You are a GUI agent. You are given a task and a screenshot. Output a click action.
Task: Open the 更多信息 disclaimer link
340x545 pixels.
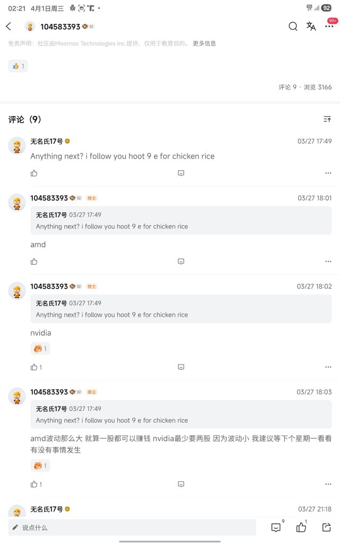pos(205,44)
